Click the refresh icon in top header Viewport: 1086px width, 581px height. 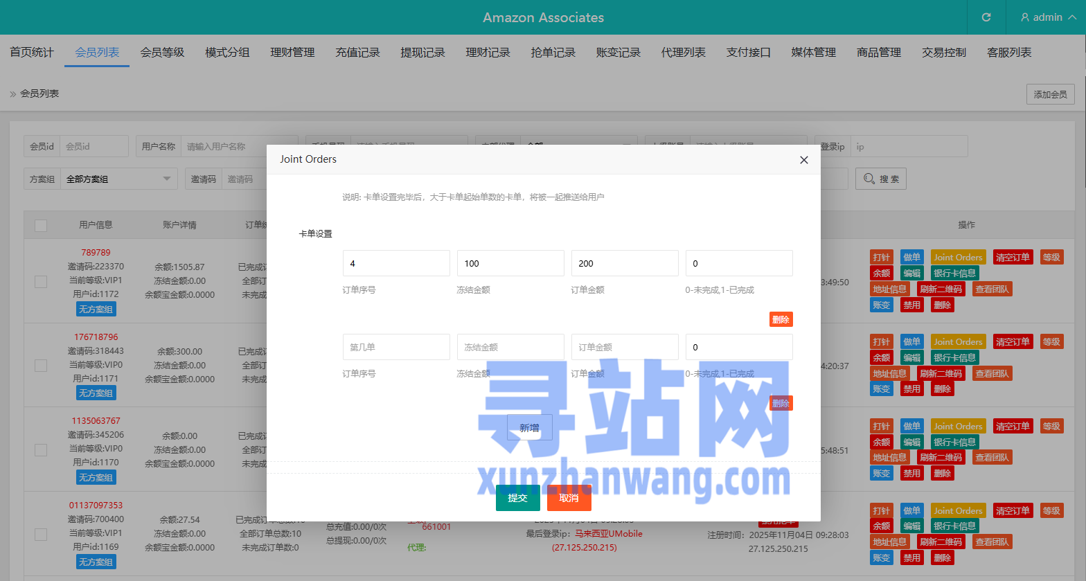(x=986, y=17)
